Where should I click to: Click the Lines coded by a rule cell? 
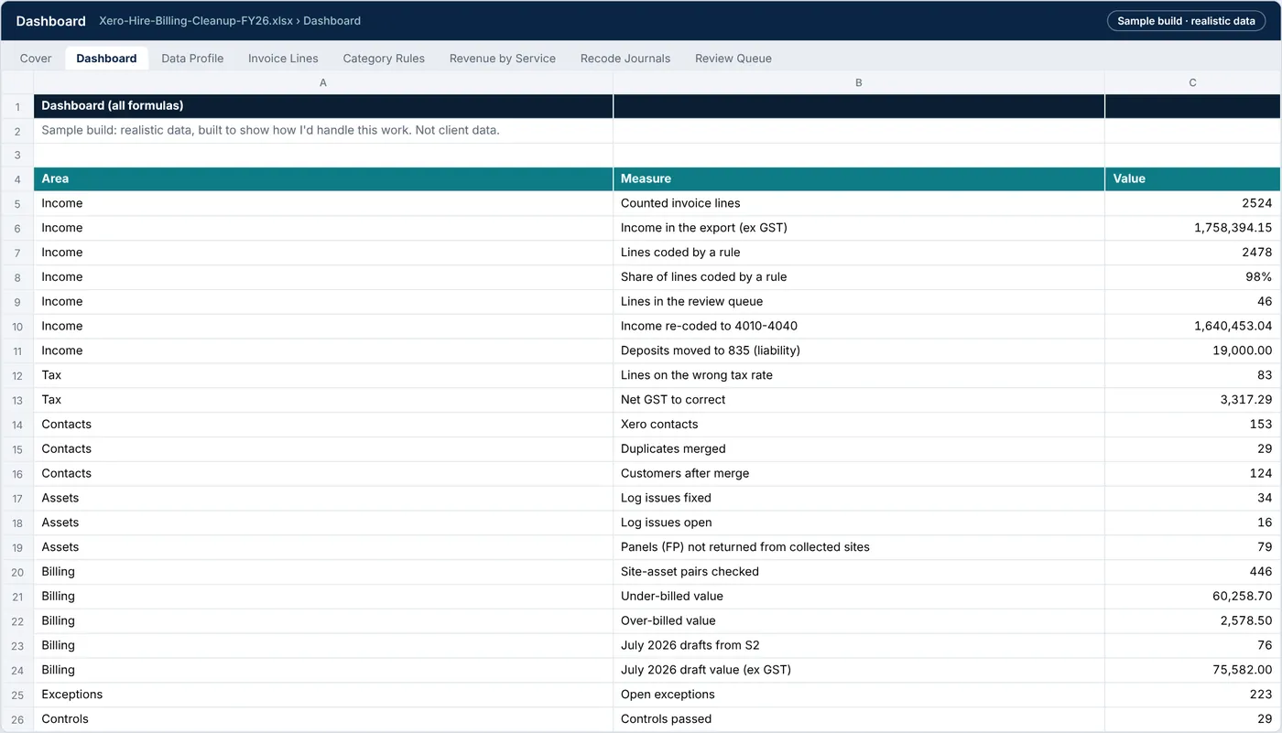coord(859,253)
